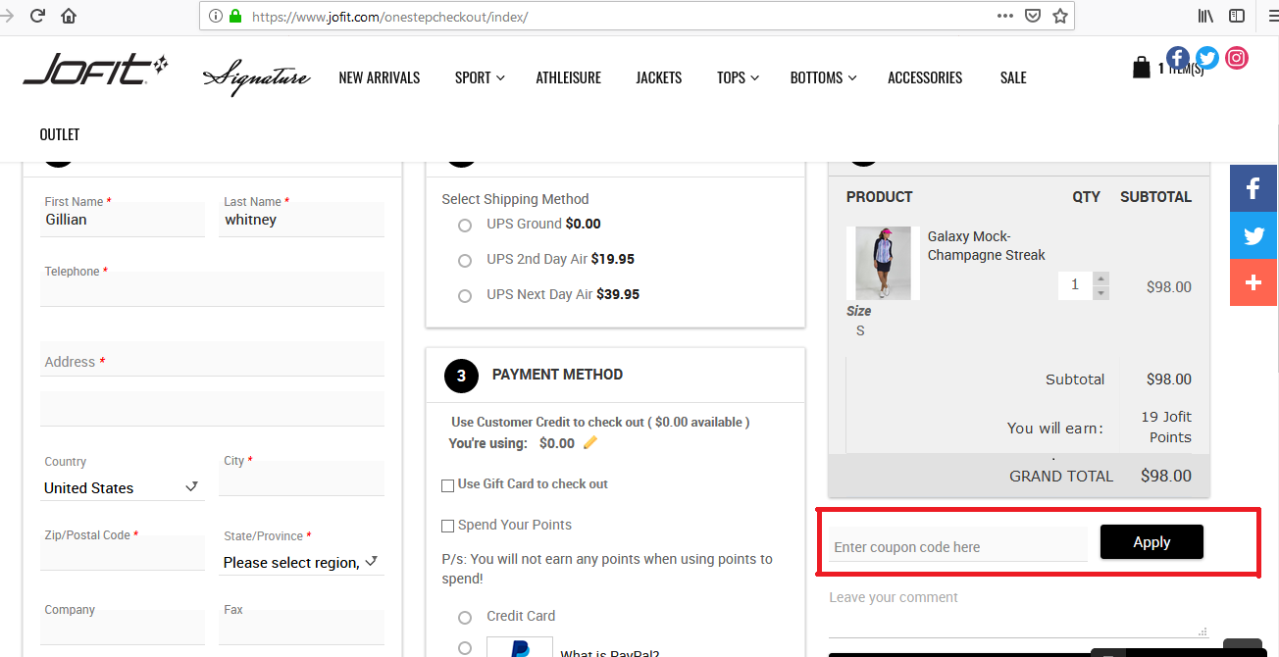Click the First Name field
Screen dimensions: 1279x657
pos(123,220)
